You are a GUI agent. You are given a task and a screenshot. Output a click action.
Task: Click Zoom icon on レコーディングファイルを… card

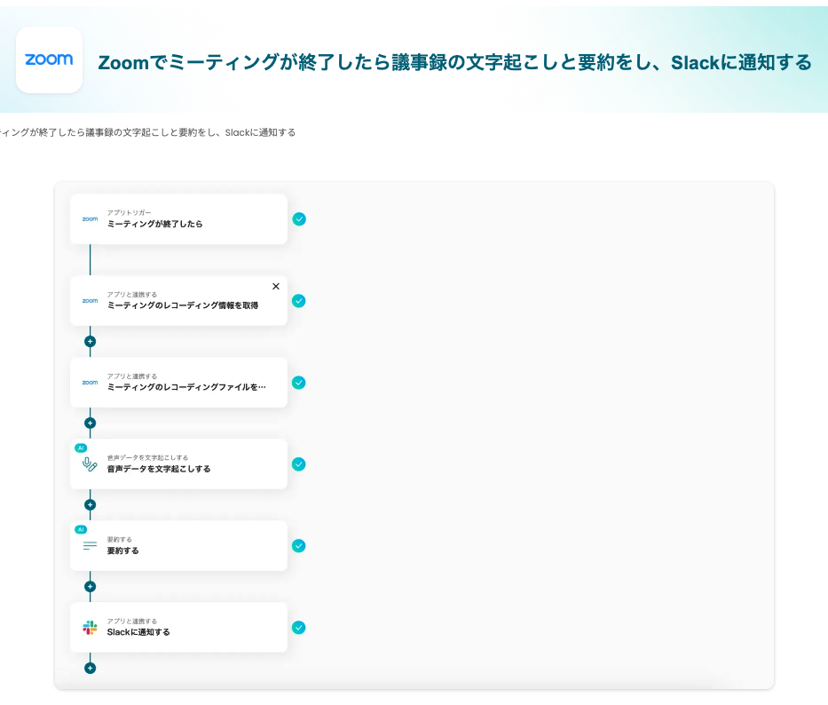click(90, 383)
